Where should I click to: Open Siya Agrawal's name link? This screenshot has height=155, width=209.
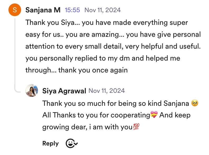pos(64,91)
